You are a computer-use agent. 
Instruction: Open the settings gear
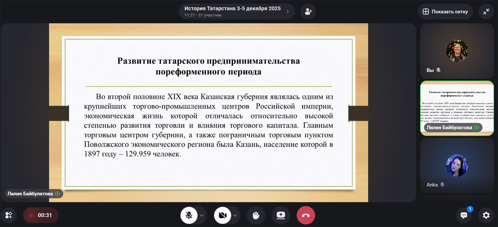tap(486, 215)
